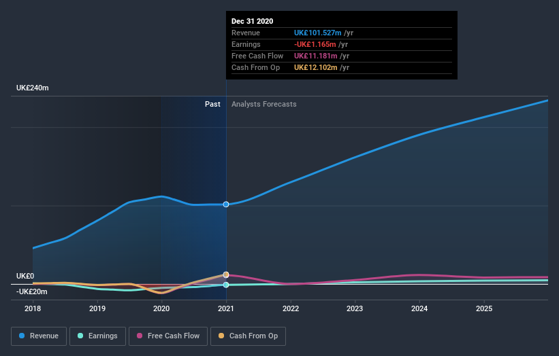Viewport: 559px width, 356px height.
Task: Click the 2023 x-axis label
Action: click(355, 308)
